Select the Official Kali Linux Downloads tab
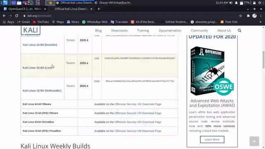This screenshot has height=149, width=265. [x=71, y=9]
